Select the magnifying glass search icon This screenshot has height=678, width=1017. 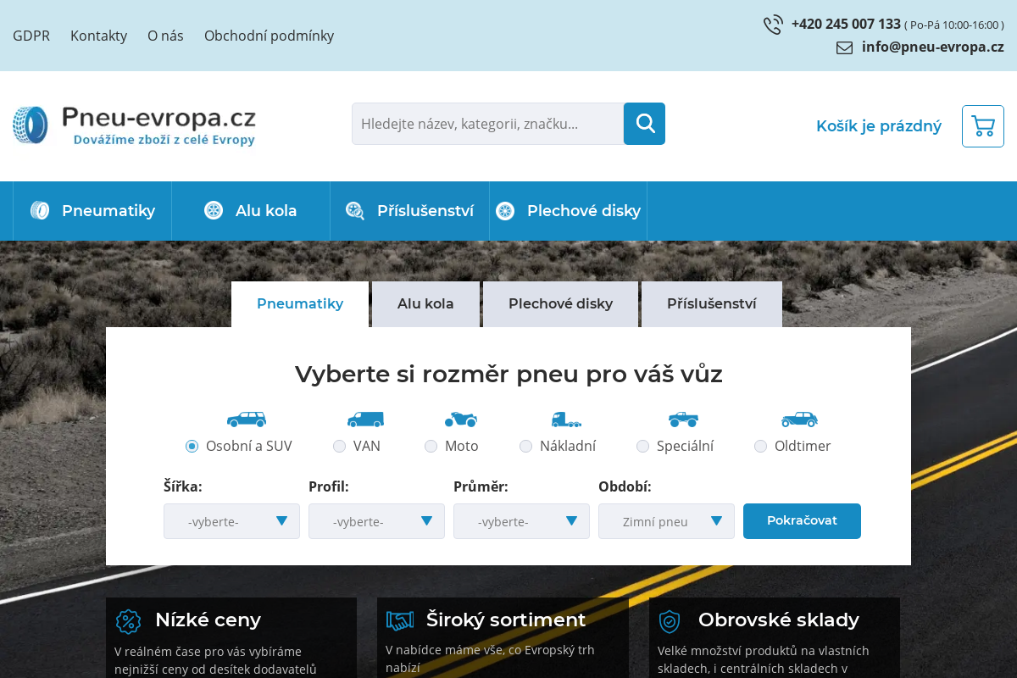[644, 123]
